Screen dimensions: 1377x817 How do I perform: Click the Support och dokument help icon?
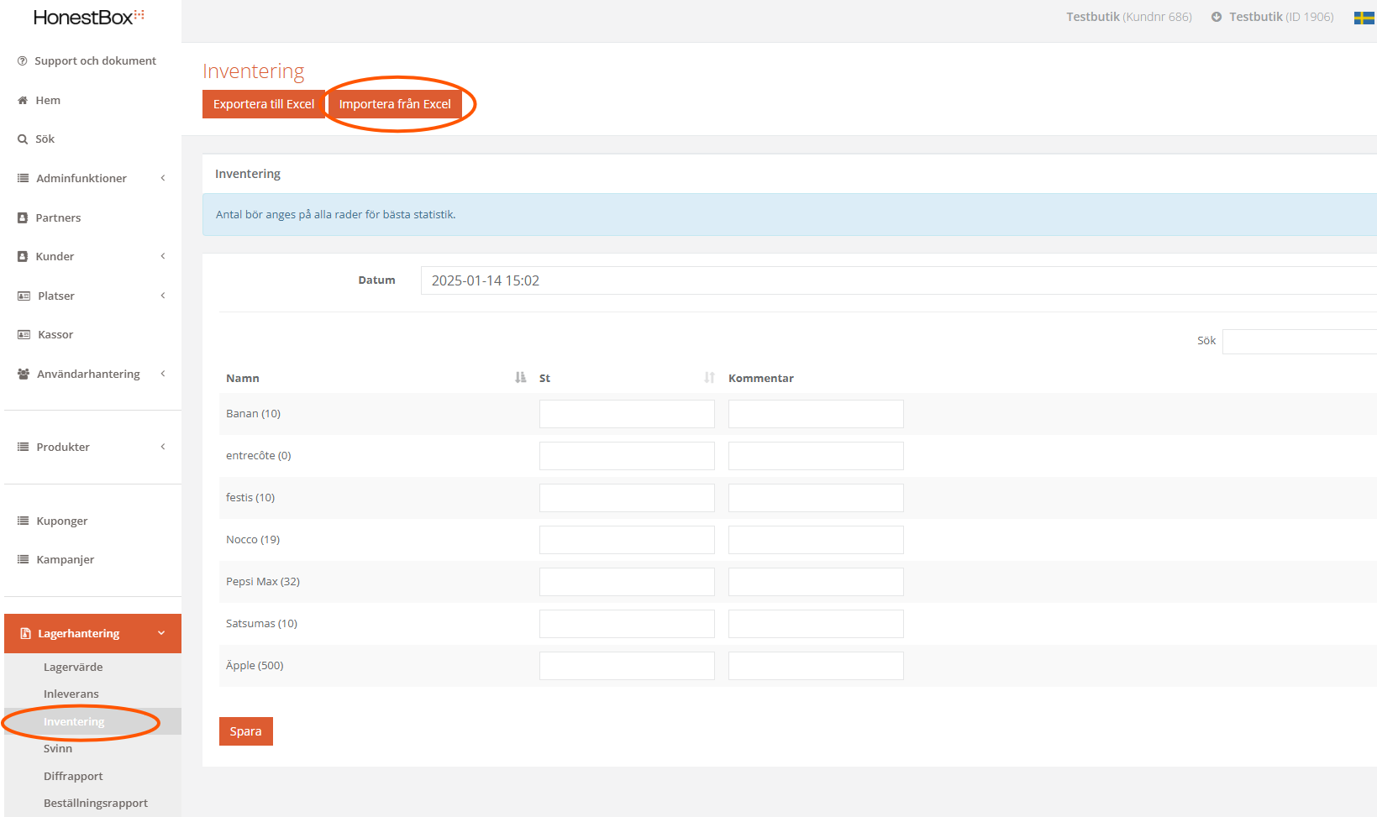(x=23, y=61)
